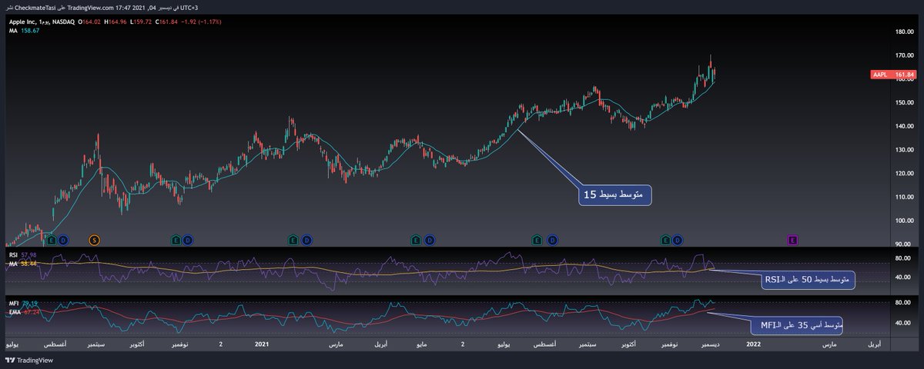Click the earnings E marker at May 2021
924x369 pixels.
pyautogui.click(x=417, y=241)
